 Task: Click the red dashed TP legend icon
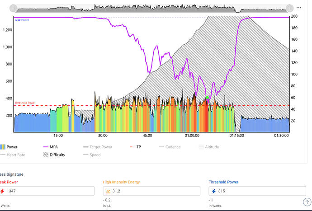[132, 147]
